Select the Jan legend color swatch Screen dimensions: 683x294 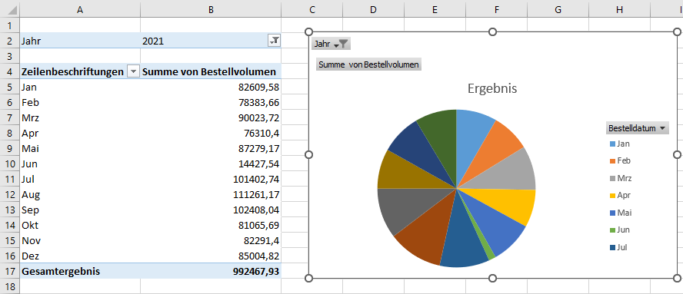(x=613, y=144)
